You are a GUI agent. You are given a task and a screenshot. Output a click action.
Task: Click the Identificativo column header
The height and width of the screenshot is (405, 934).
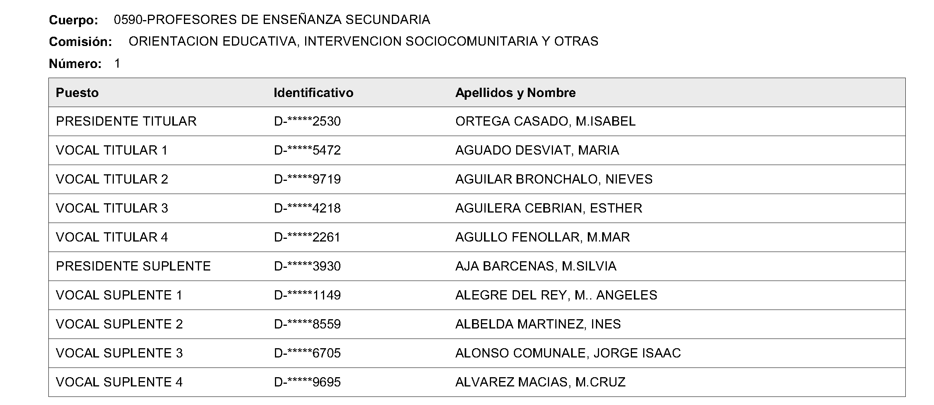(x=313, y=93)
